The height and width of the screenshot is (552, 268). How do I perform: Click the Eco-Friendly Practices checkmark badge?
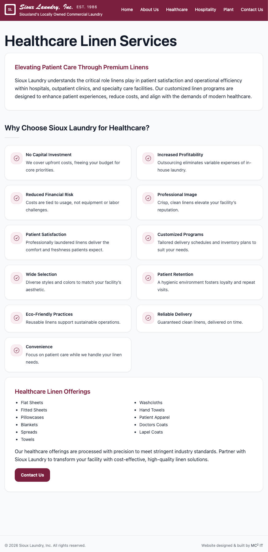pos(17,318)
